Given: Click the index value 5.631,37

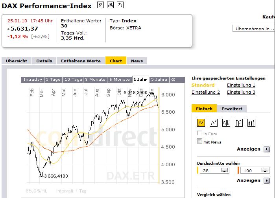Looking at the screenshot, I should [x=24, y=29].
